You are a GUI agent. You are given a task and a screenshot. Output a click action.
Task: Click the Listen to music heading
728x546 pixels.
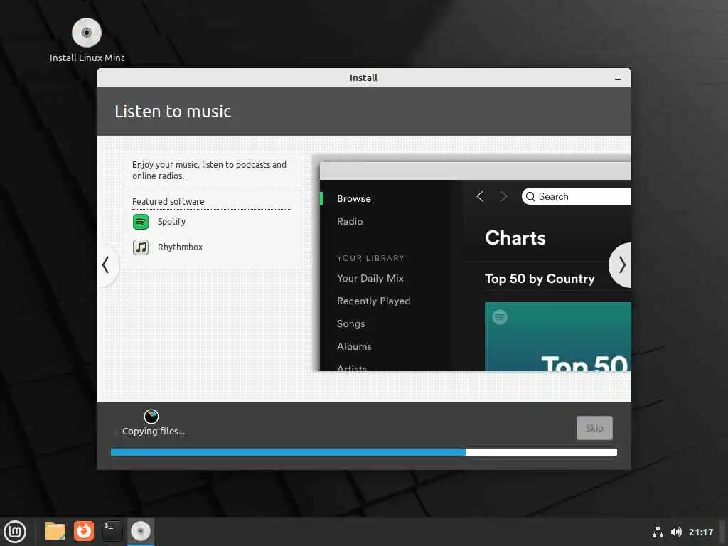(173, 112)
